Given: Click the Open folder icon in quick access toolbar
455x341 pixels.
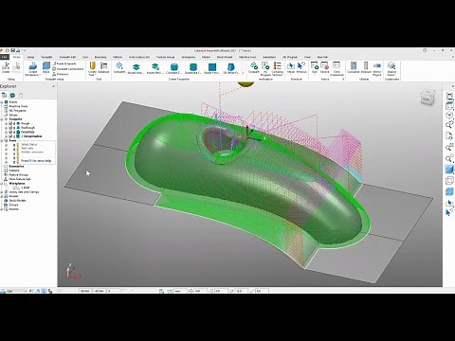Looking at the screenshot, I should point(9,50).
